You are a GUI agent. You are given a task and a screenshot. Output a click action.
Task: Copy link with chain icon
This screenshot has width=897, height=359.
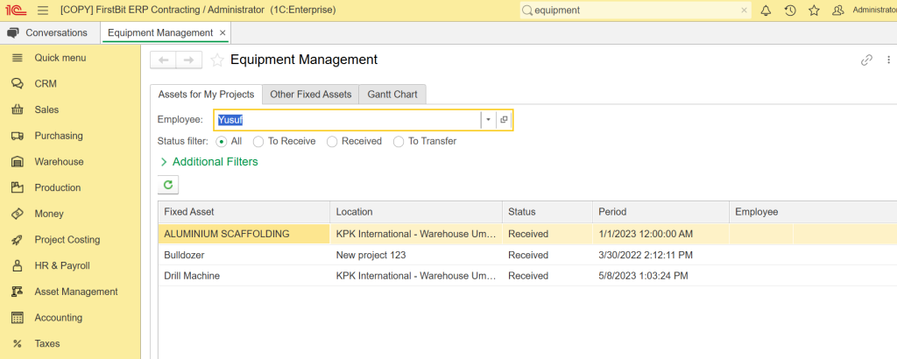pyautogui.click(x=866, y=60)
